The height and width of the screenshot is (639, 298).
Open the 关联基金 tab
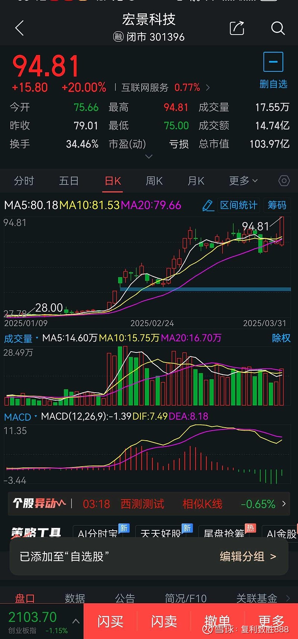(x=257, y=598)
